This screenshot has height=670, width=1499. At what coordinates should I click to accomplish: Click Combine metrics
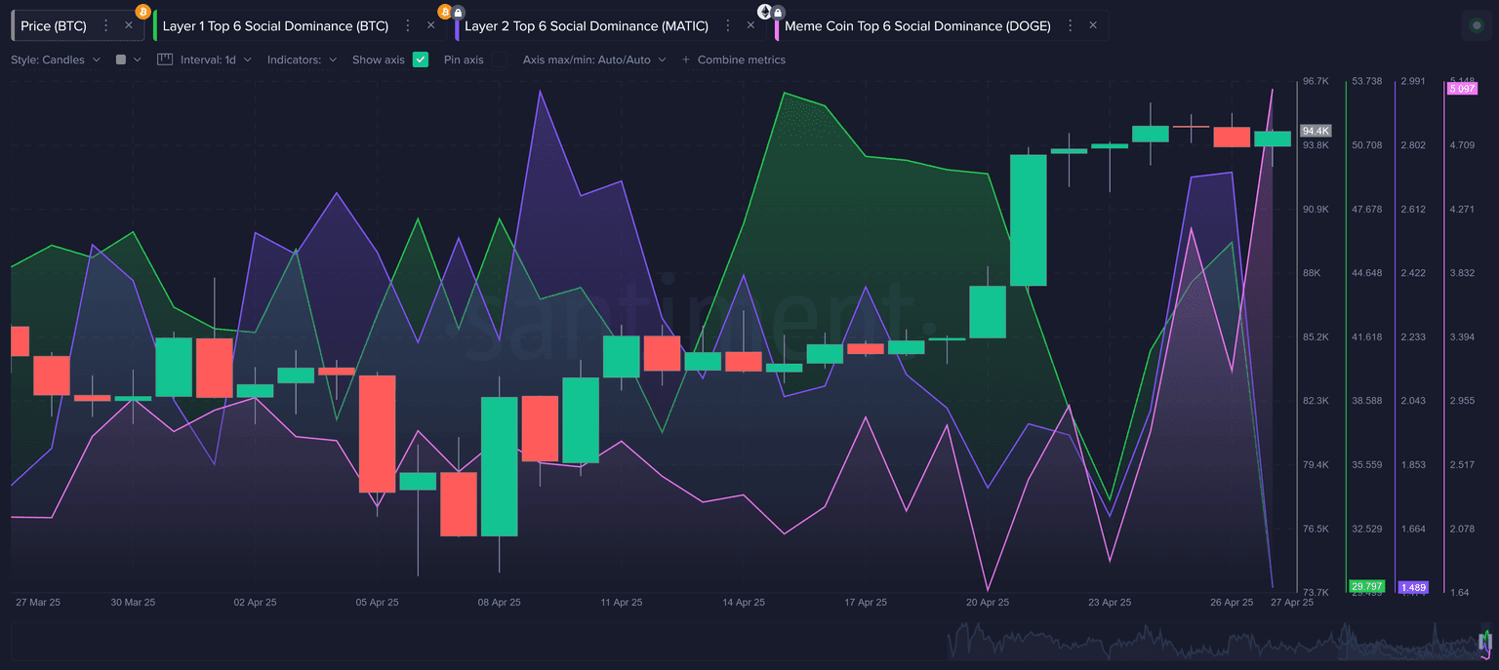[x=733, y=59]
